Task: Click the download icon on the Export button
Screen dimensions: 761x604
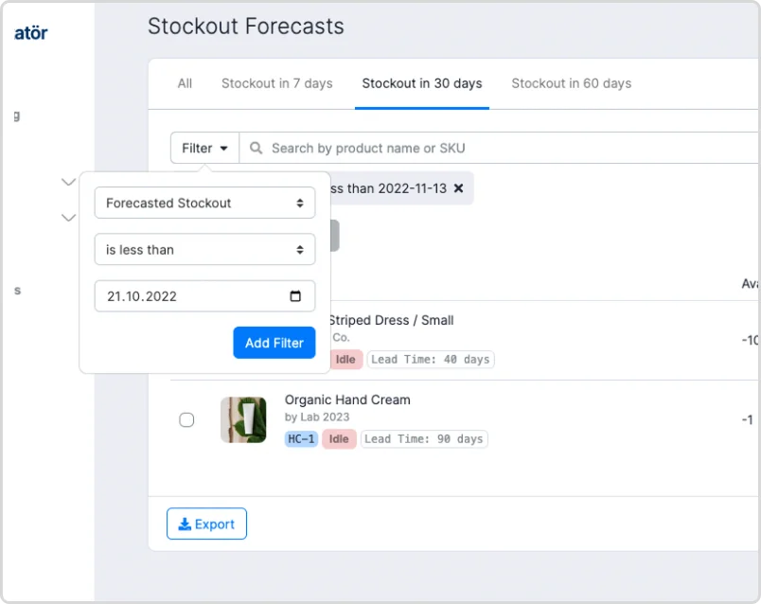Action: click(183, 524)
